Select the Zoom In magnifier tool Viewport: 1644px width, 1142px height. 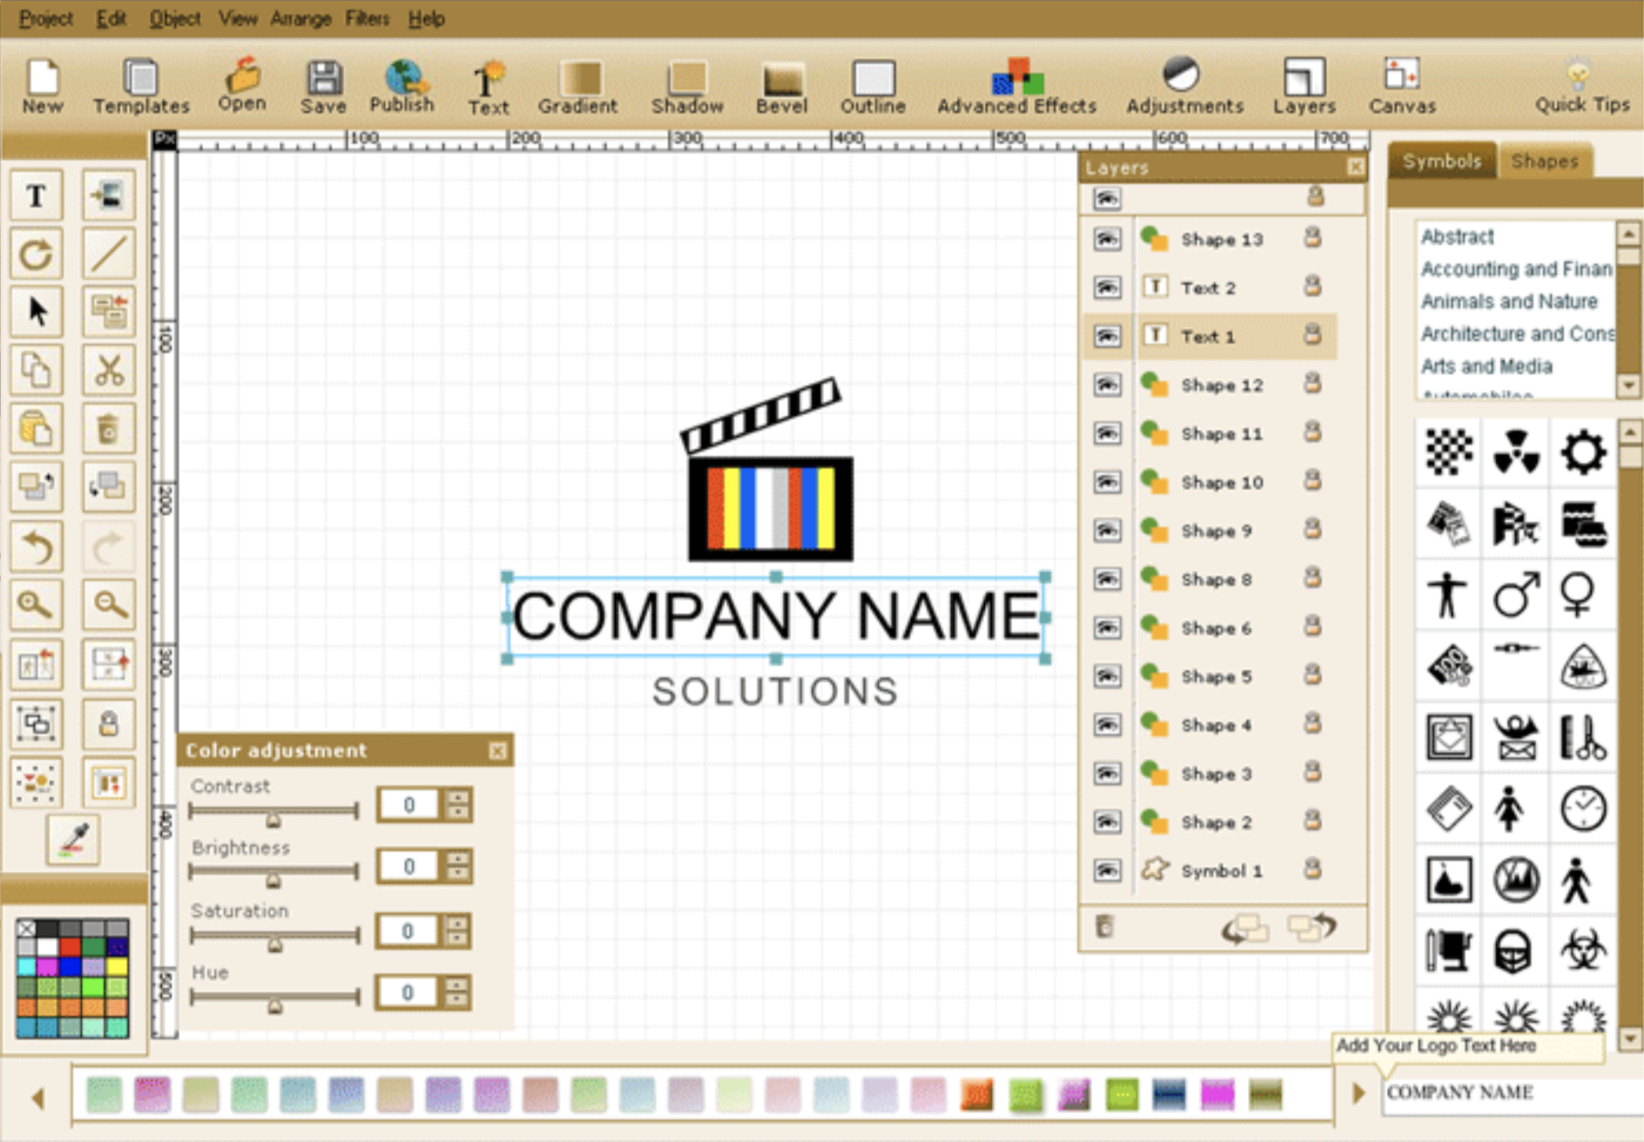click(36, 604)
